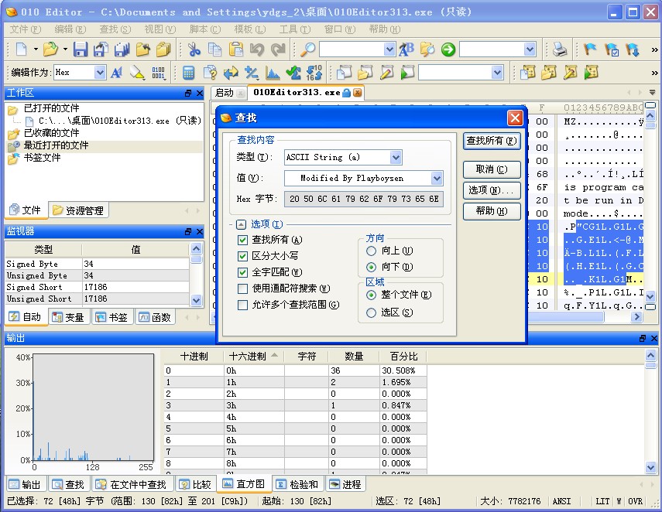Click the Calculator icon
Screen dimensions: 662x512
(188, 73)
